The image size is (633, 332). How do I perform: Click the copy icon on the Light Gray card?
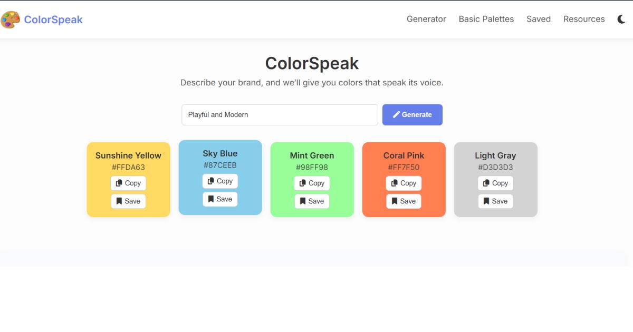(486, 183)
